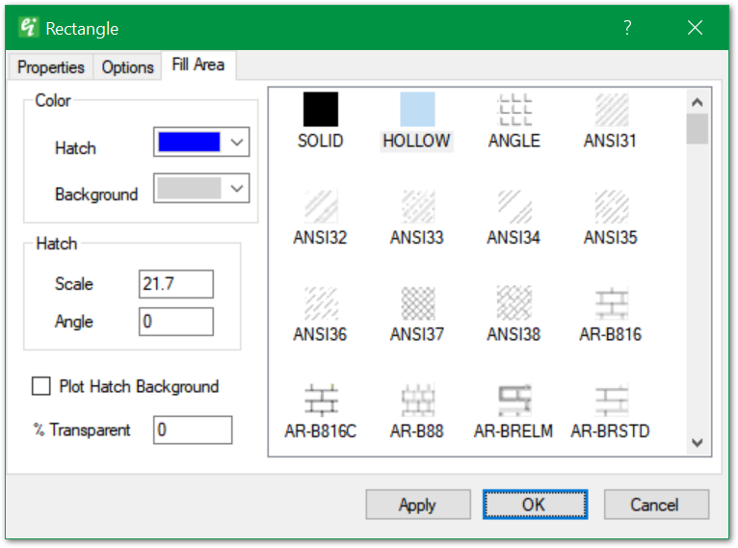Close the Rectangle dialog window

point(695,28)
